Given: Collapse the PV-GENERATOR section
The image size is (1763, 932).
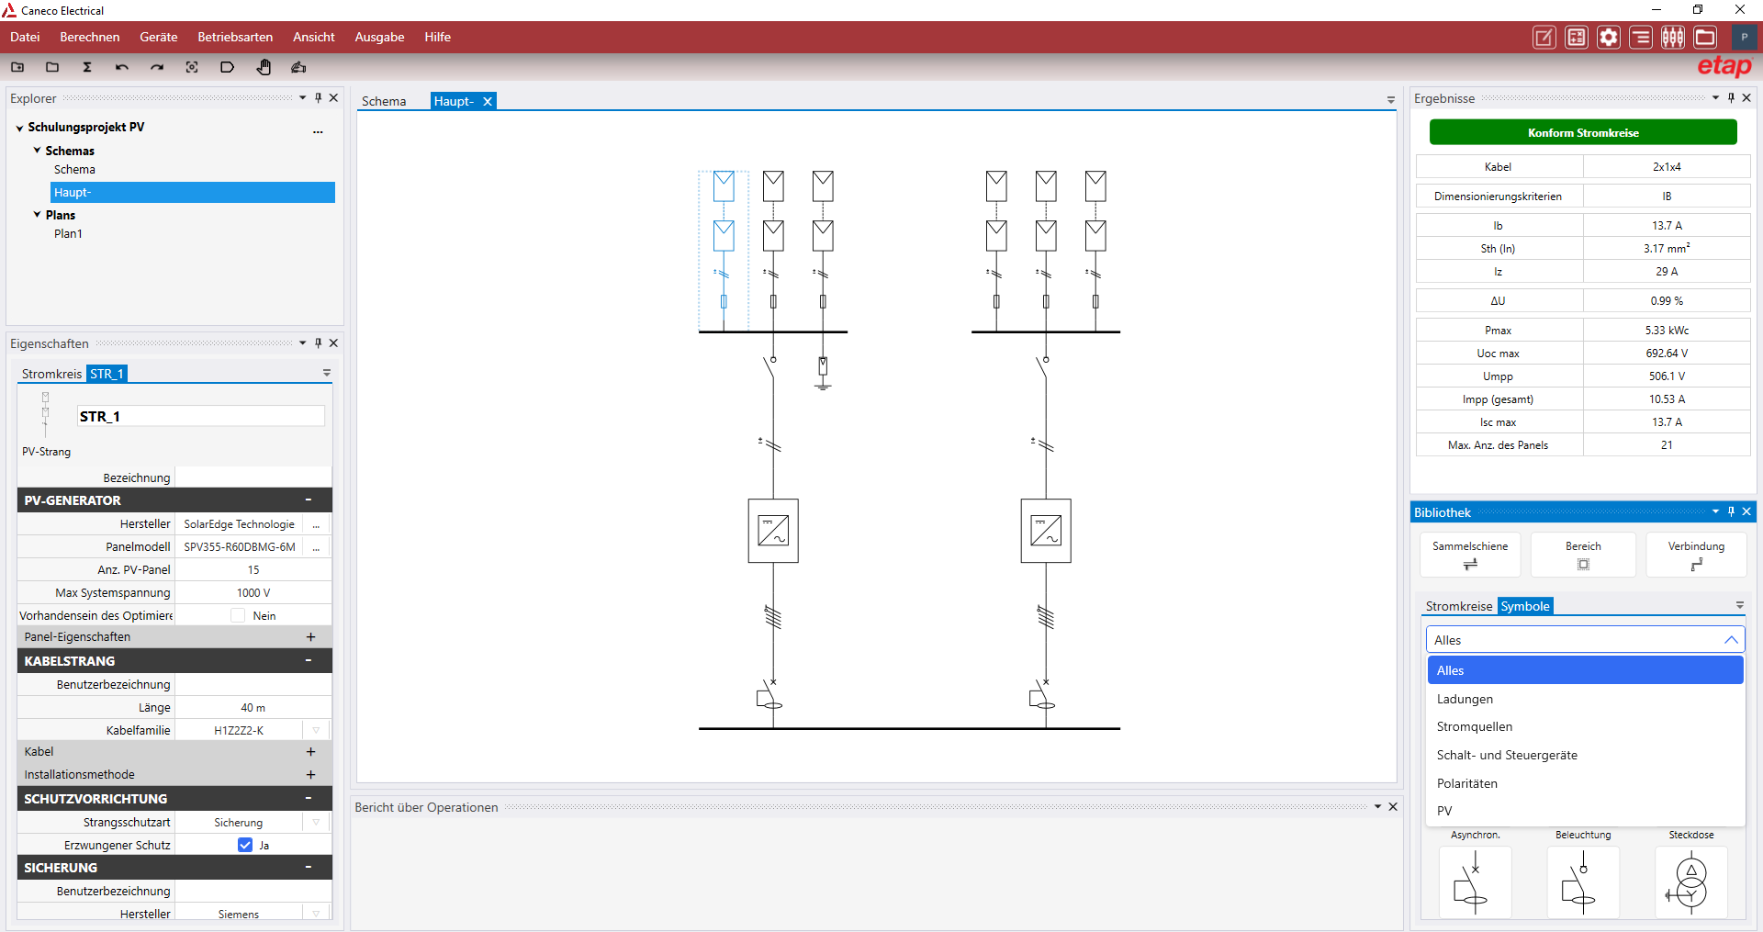Looking at the screenshot, I should pyautogui.click(x=309, y=500).
